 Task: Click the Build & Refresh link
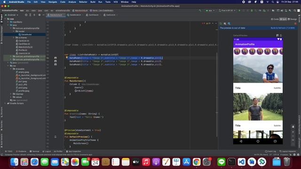(283, 28)
